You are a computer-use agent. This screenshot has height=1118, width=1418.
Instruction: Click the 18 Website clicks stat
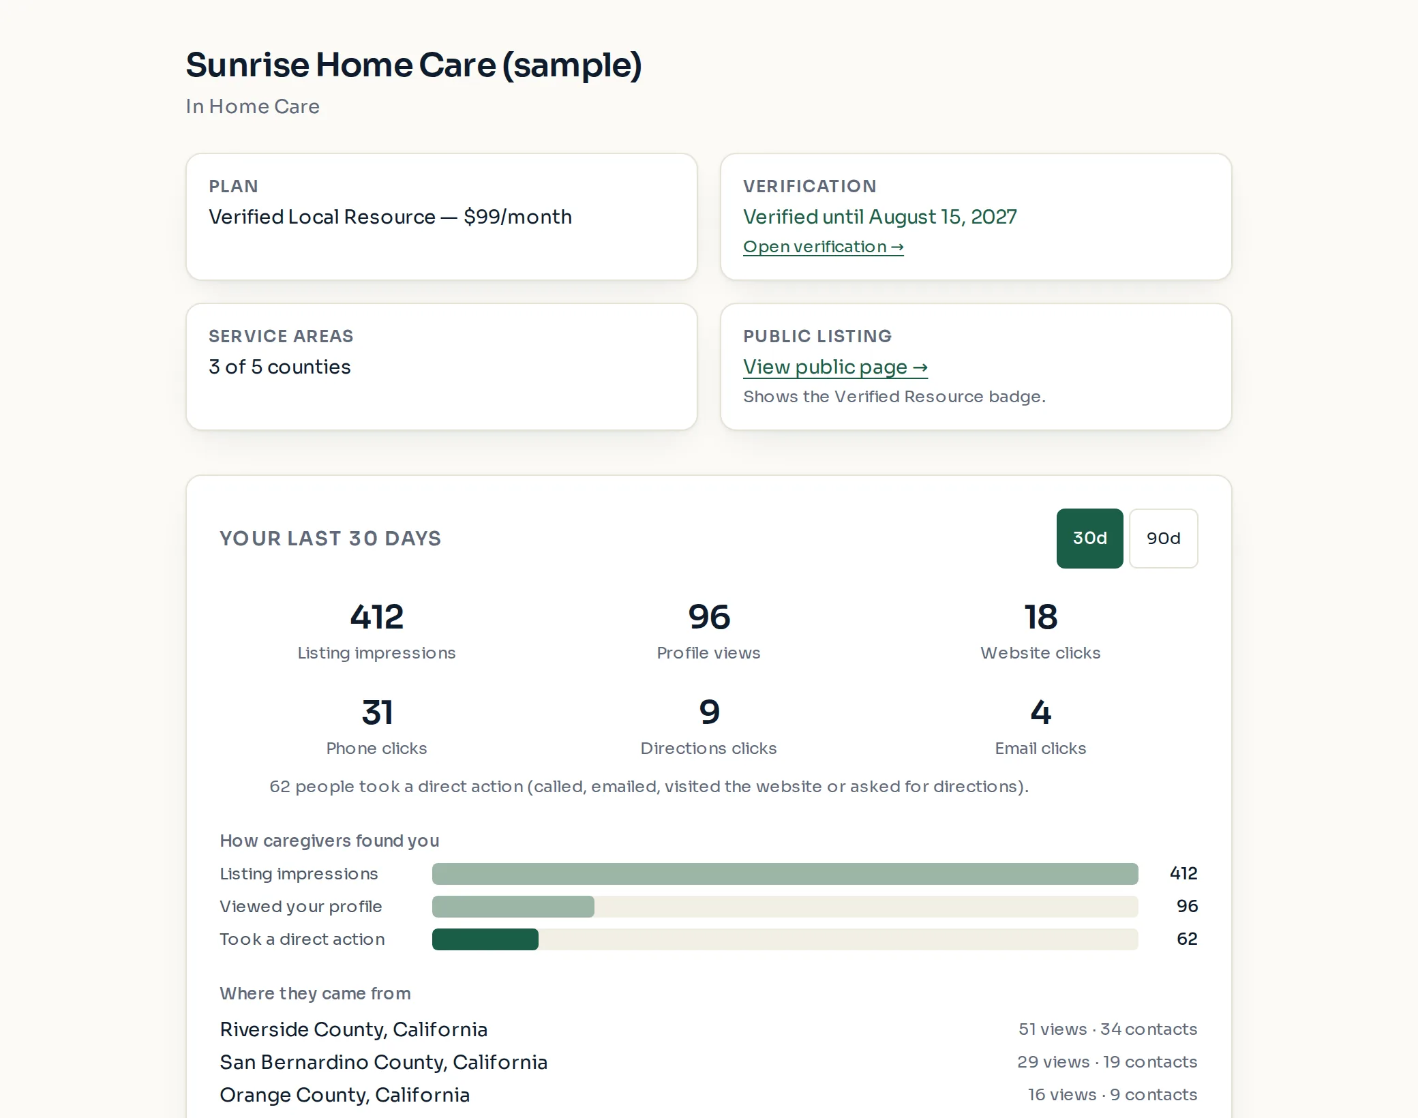1040,631
